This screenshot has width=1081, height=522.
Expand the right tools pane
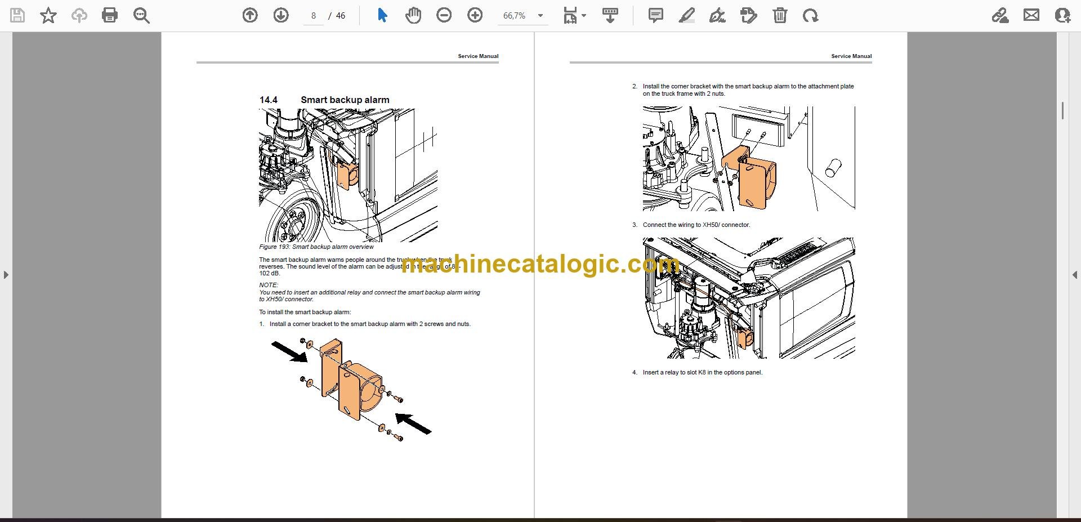coord(1075,275)
